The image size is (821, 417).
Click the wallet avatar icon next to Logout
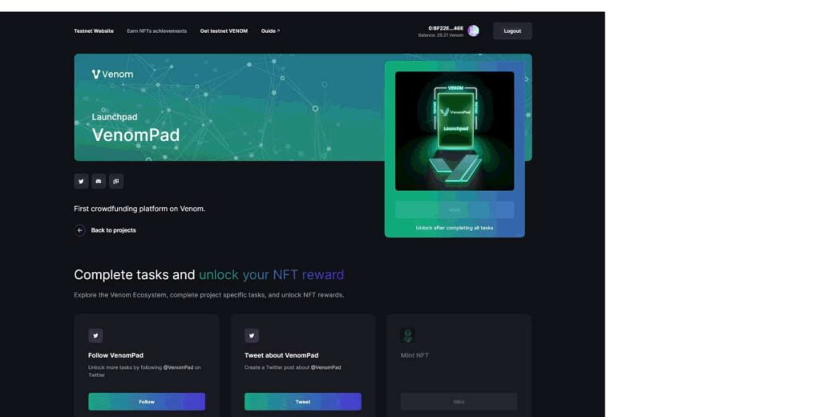point(473,31)
